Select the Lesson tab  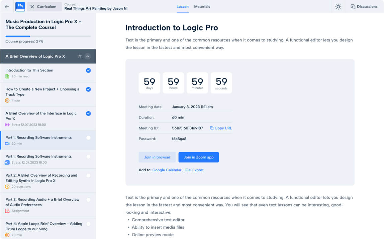tap(183, 7)
